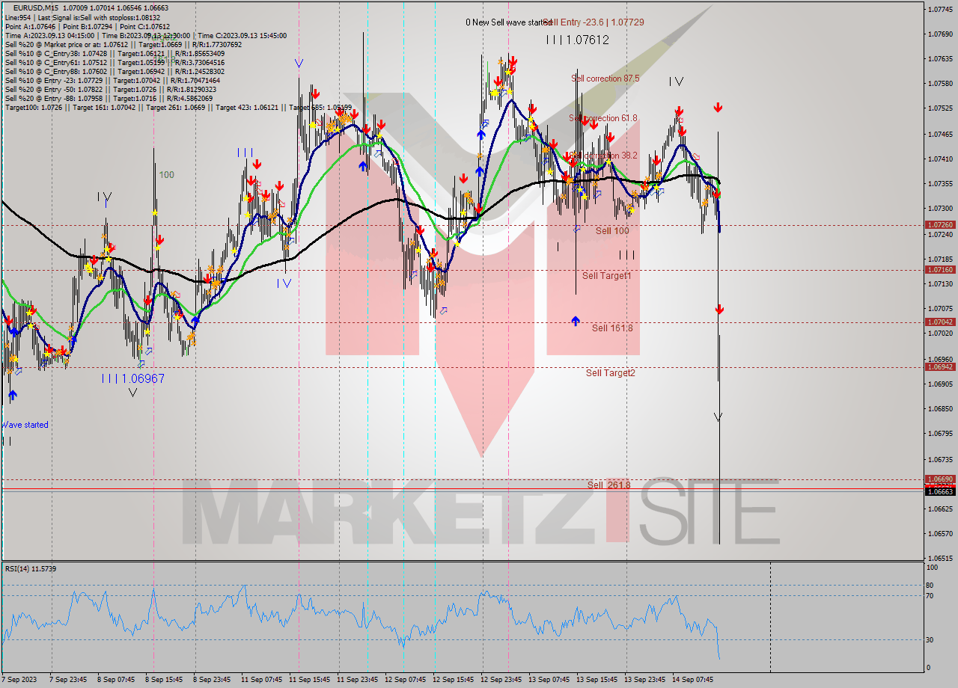Viewport: 958px width, 688px height.
Task: Click the red 1.07260 price tag
Action: (940, 224)
